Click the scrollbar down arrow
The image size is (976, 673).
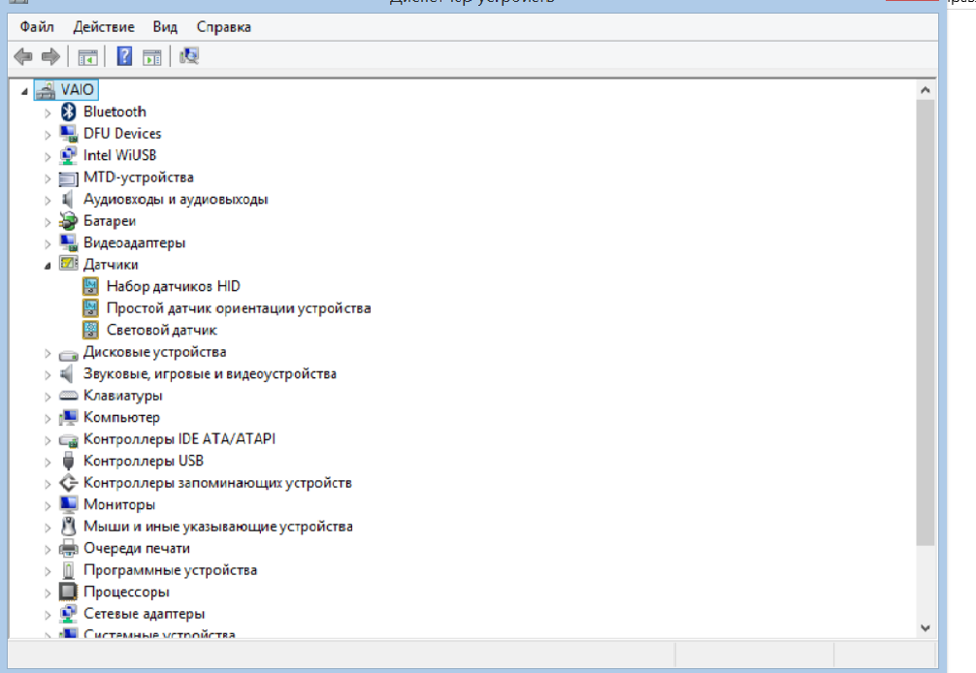(x=925, y=628)
